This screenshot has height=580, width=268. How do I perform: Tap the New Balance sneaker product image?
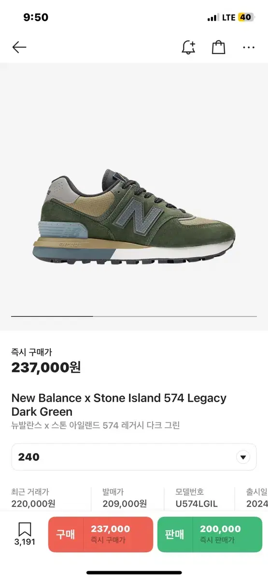pos(134,215)
